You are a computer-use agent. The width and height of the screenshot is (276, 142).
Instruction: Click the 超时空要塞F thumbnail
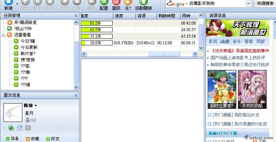coord(222,89)
